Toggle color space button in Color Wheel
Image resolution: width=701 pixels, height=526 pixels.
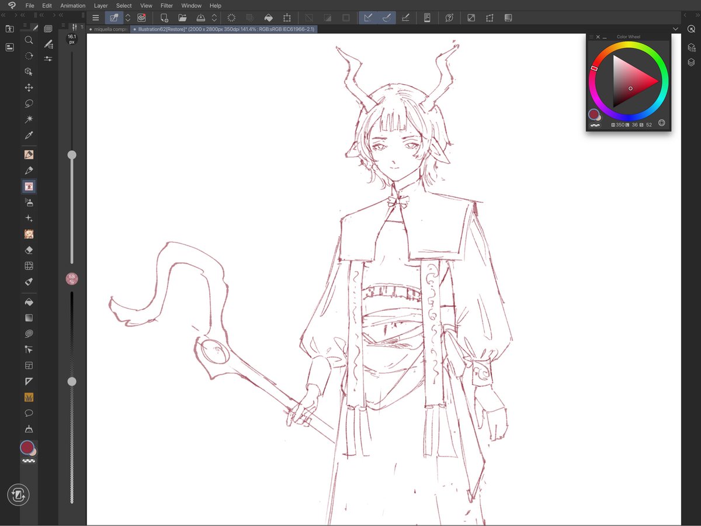(x=662, y=123)
